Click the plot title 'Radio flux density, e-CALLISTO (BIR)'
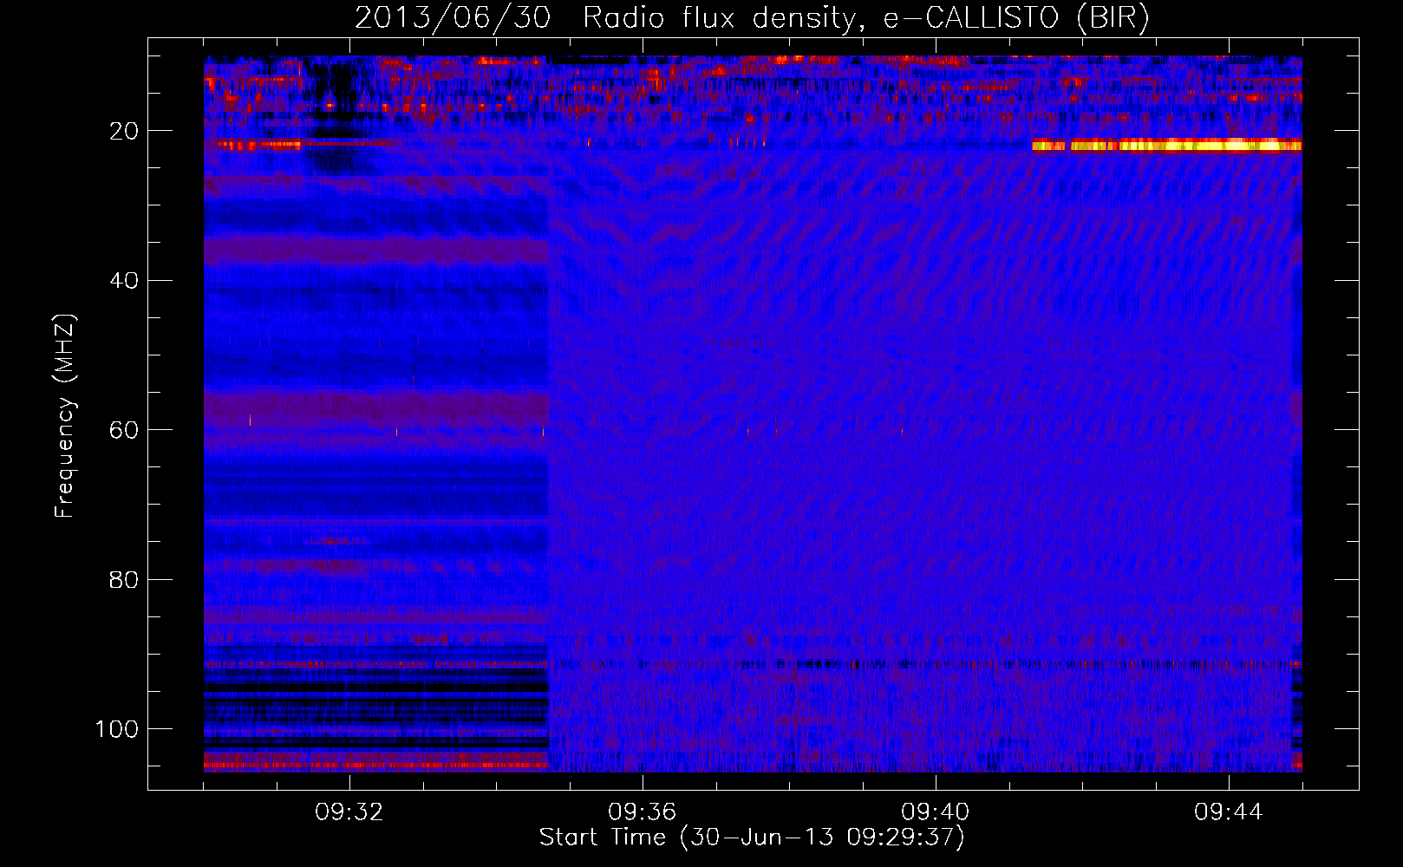The height and width of the screenshot is (867, 1403). click(x=865, y=18)
